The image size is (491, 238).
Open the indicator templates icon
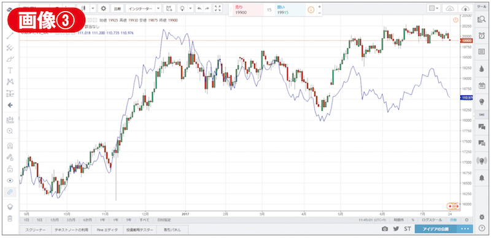coord(169,8)
